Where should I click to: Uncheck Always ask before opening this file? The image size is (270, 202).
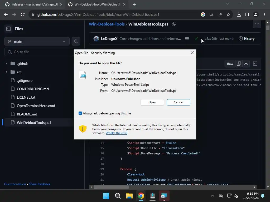tap(80, 113)
